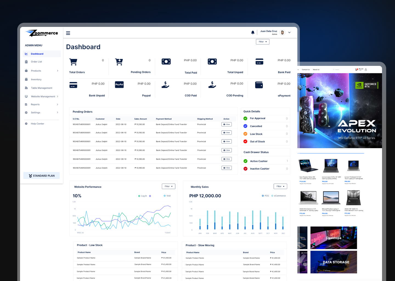Open the Desktops category banner in the store
The image size is (395, 281).
[334, 238]
